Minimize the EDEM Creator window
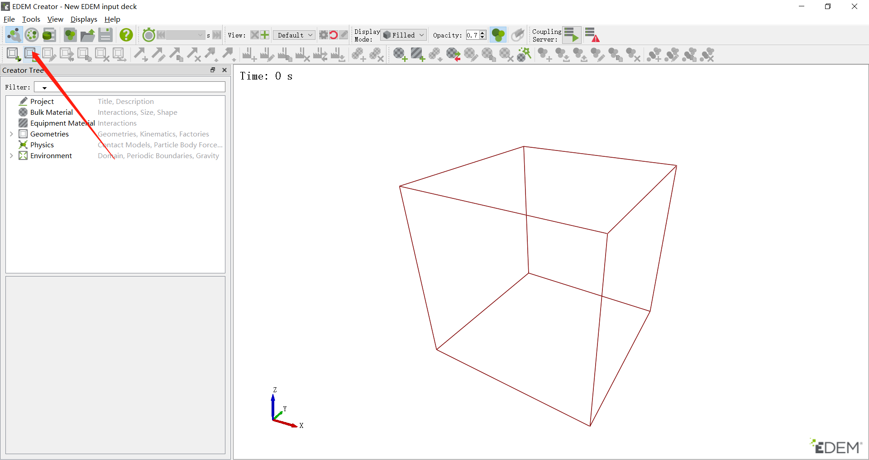This screenshot has height=460, width=869. click(802, 6)
